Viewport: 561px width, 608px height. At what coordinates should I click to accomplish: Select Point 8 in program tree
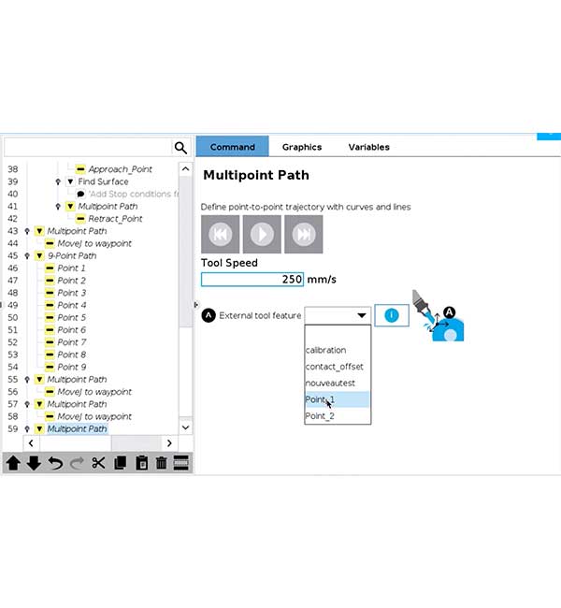pos(71,355)
